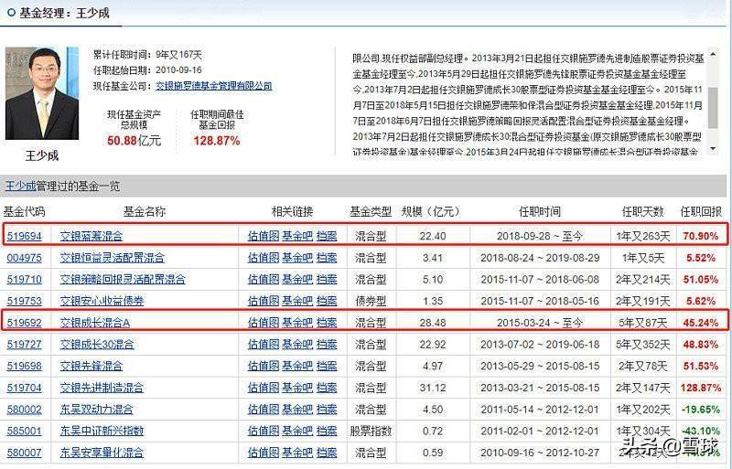The image size is (732, 469).
Task: Open fund code link 519704
Action: [x=25, y=388]
